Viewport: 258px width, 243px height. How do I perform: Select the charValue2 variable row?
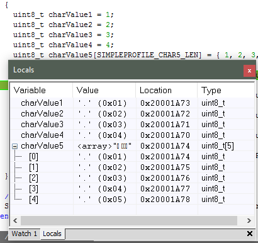pos(132,114)
